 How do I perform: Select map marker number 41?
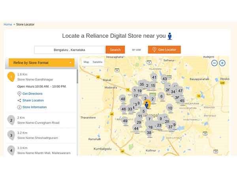coord(154,77)
